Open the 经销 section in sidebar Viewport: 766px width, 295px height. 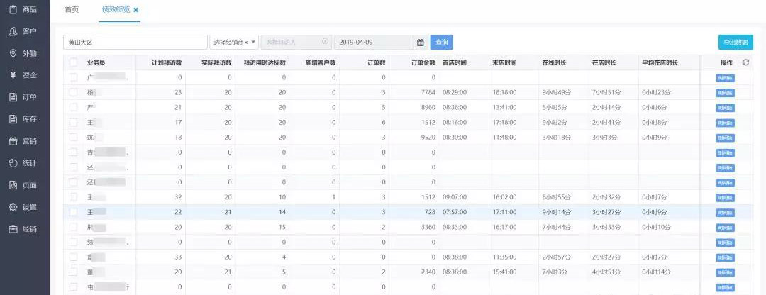[x=24, y=229]
